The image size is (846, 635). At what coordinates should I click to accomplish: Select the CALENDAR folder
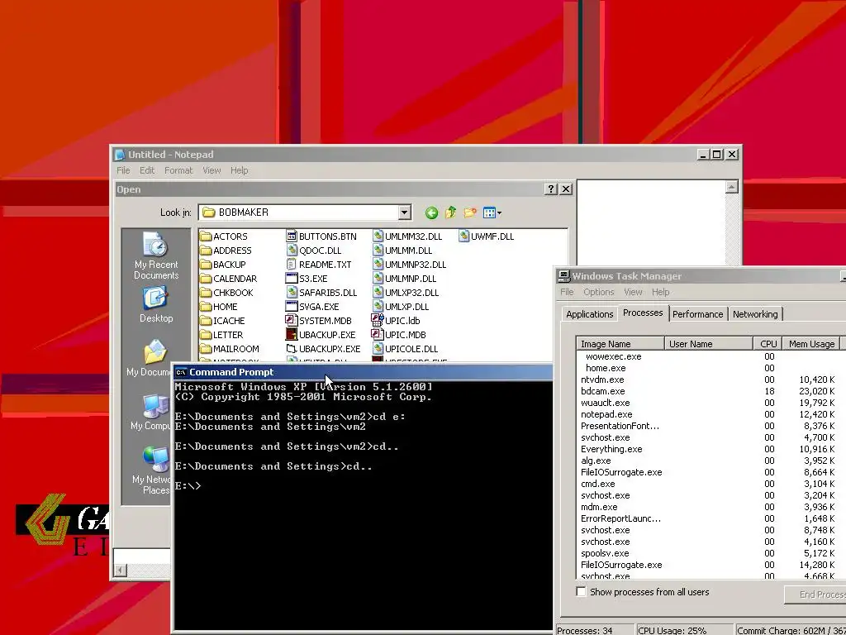[x=228, y=279]
